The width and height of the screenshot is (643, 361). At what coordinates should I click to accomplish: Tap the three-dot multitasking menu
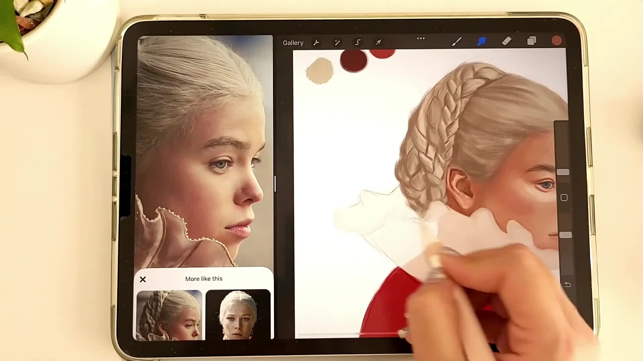(421, 38)
